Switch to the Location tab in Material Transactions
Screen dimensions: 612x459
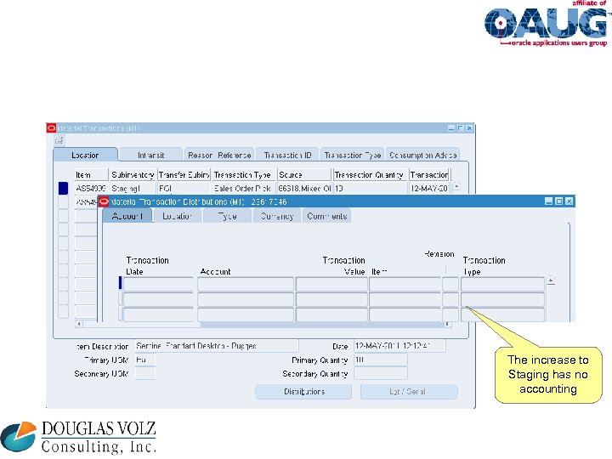85,155
